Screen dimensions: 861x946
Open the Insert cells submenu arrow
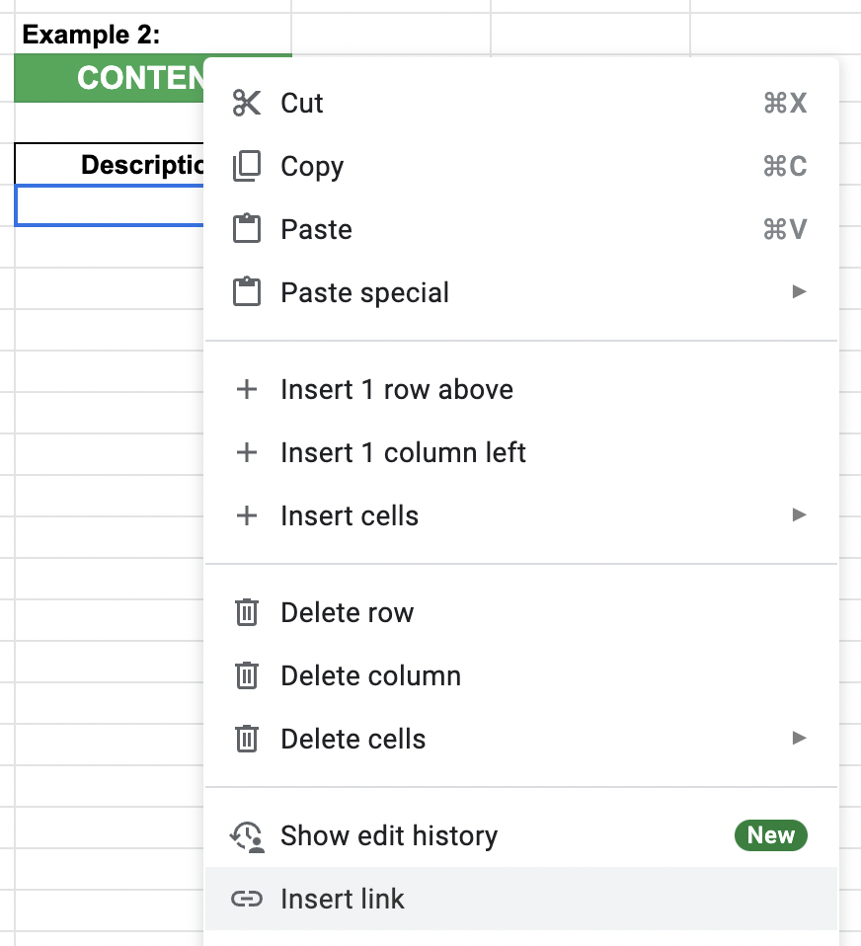798,515
